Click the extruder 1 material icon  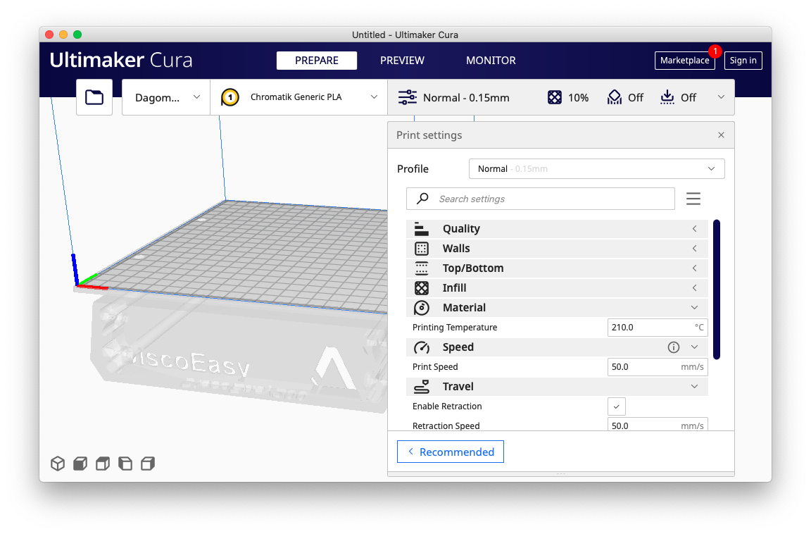click(x=230, y=97)
